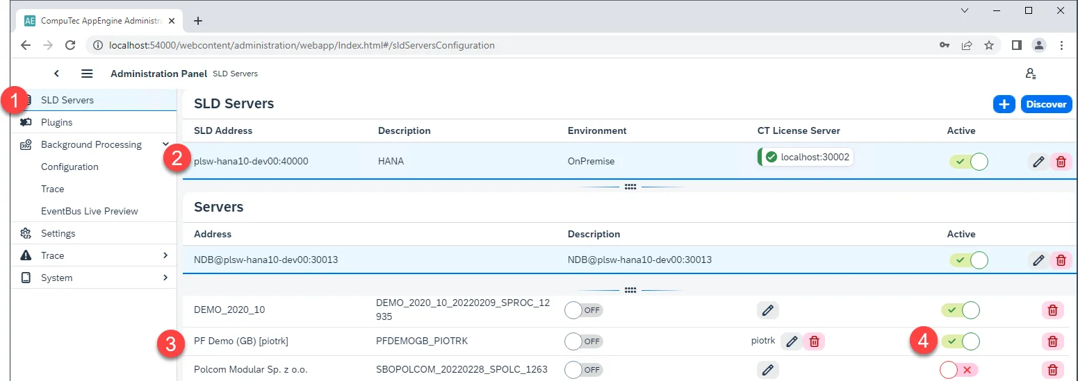Open the saved passwords key icon
The image size is (1078, 381).
pos(945,45)
